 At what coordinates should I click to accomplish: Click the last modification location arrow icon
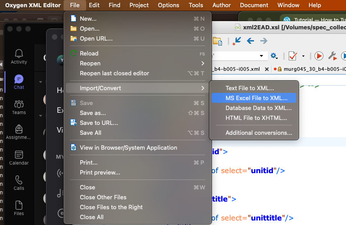236,41
